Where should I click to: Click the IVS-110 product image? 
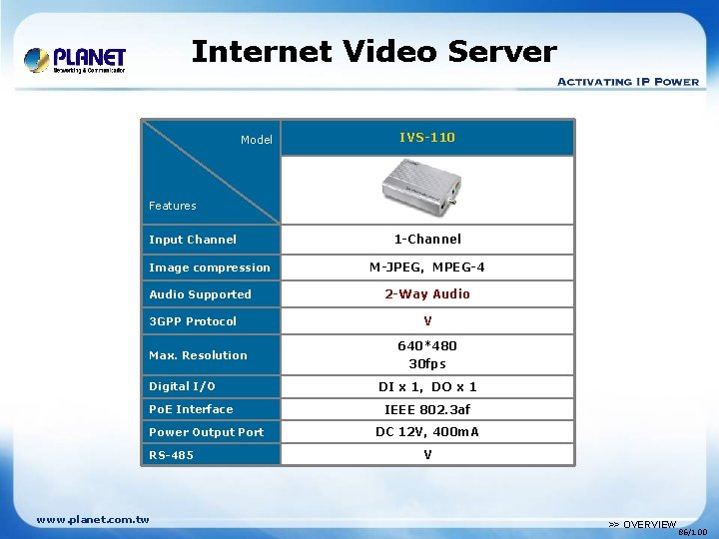(x=422, y=188)
